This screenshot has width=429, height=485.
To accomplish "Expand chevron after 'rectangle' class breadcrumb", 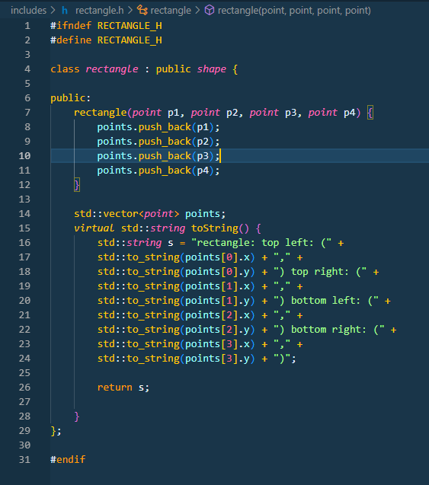I will pyautogui.click(x=197, y=11).
